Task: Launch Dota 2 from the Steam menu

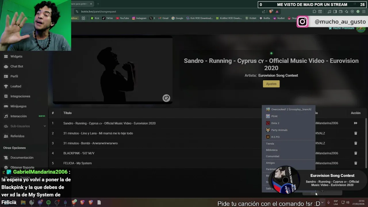Action: click(289, 123)
